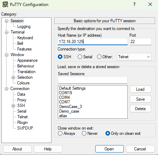Open the Translation settings category

tap(26, 72)
